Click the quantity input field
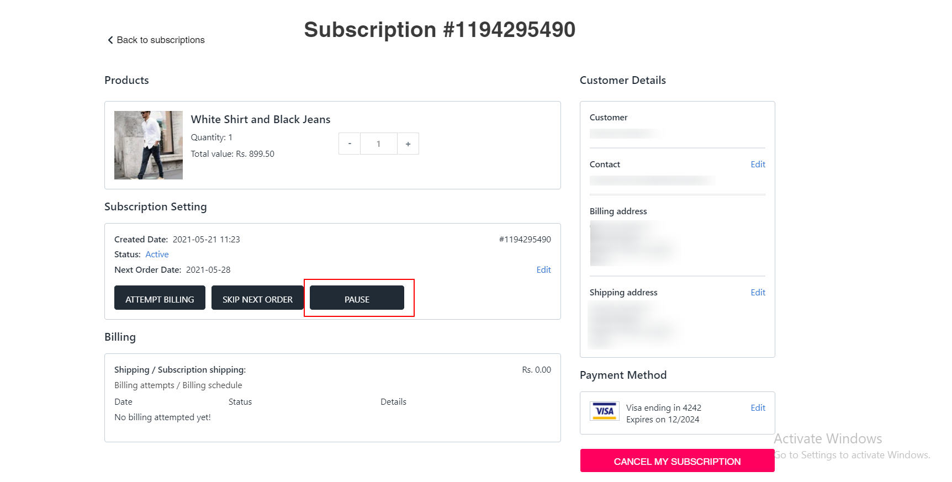Image resolution: width=952 pixels, height=482 pixels. pos(379,144)
